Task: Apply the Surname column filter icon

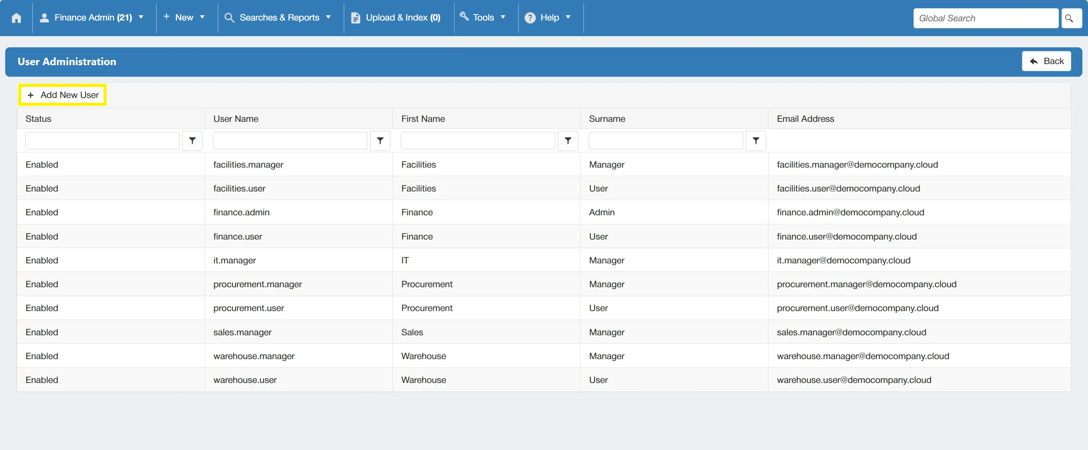Action: (756, 140)
